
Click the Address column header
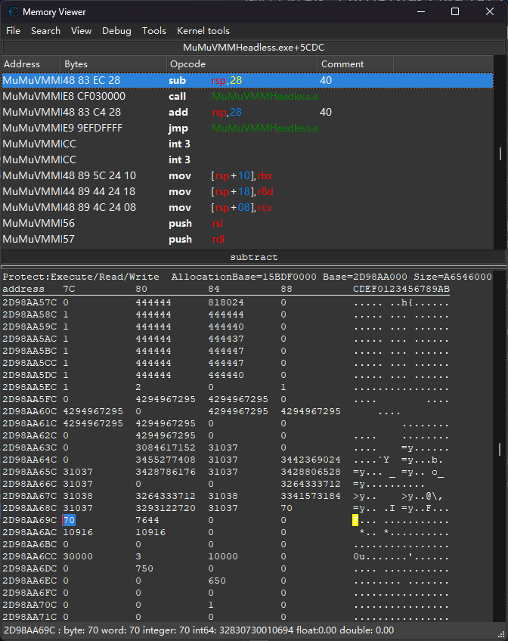coord(31,64)
